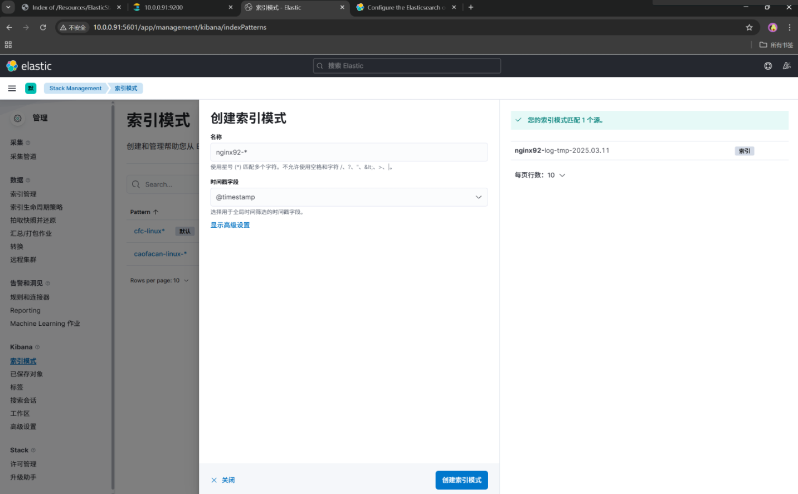
Task: Open 采集管道 in sidebar
Action: pos(23,156)
